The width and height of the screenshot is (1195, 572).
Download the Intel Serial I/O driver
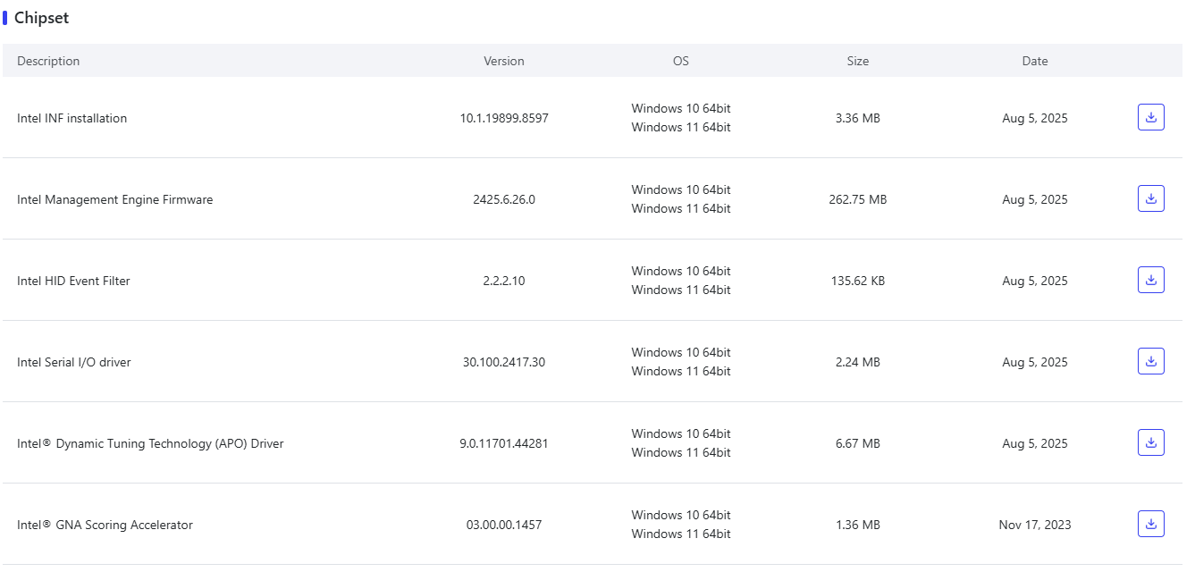(x=1151, y=361)
